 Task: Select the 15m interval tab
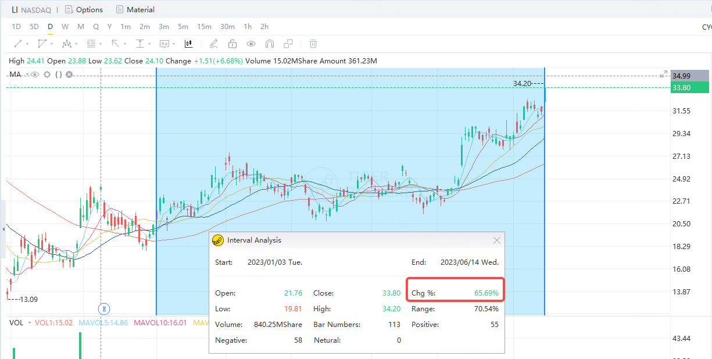tap(204, 26)
